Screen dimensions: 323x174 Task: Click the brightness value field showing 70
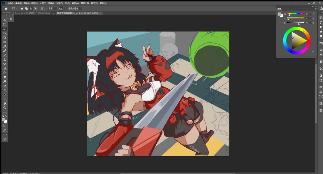pyautogui.click(x=308, y=23)
